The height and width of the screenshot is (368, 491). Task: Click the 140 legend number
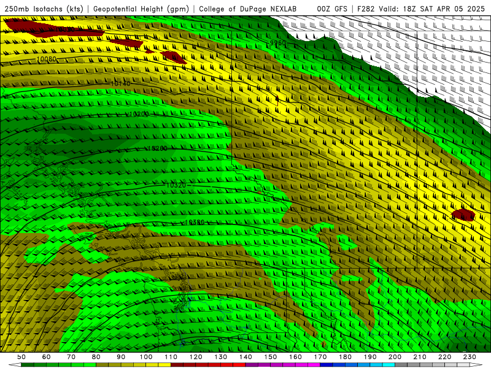pos(246,357)
